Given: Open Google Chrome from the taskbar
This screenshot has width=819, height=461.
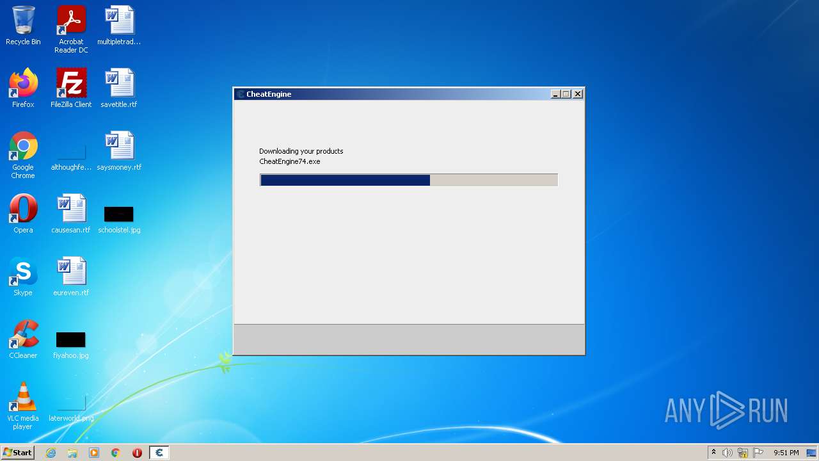Looking at the screenshot, I should pos(116,453).
